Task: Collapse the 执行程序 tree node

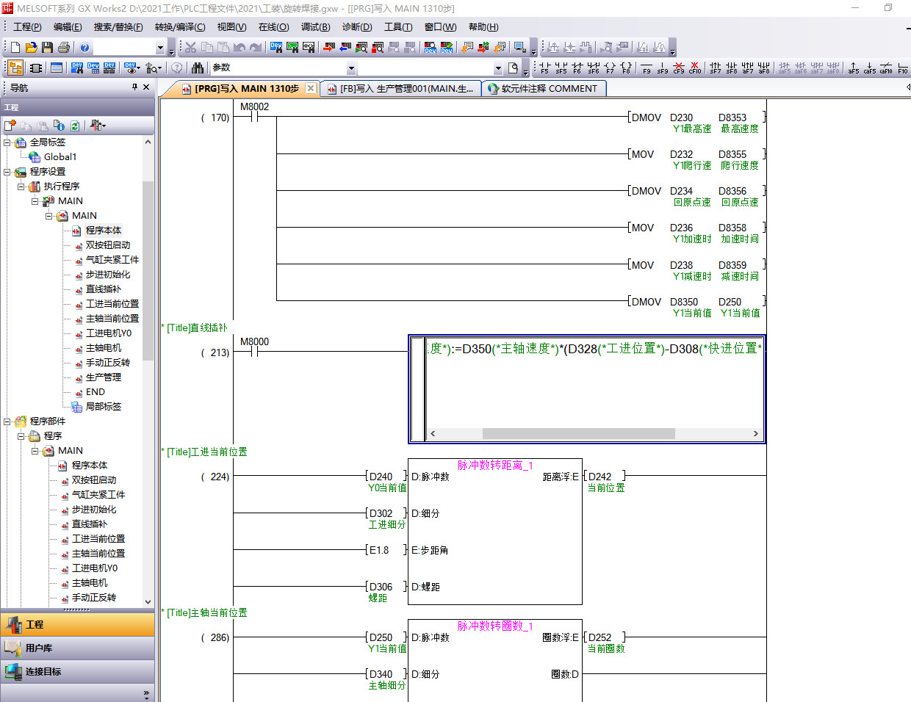Action: pos(21,187)
